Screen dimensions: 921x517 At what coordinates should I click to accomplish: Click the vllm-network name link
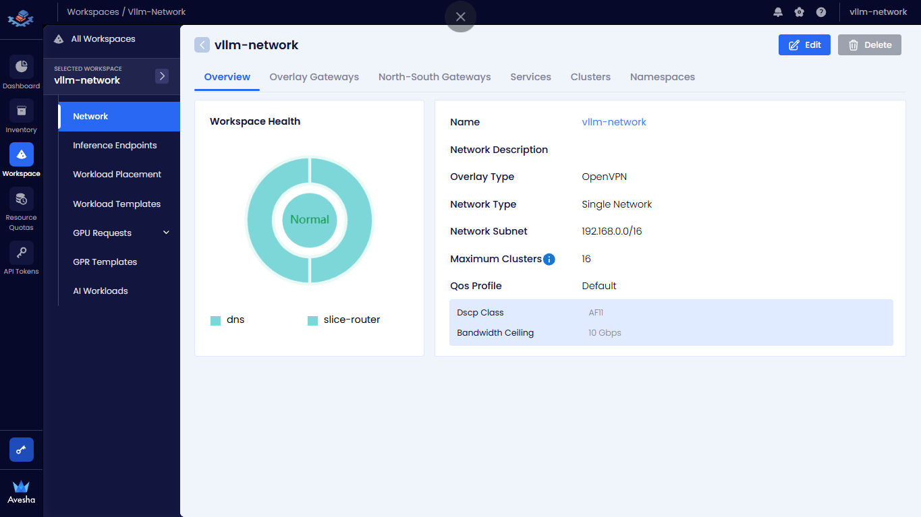(614, 122)
